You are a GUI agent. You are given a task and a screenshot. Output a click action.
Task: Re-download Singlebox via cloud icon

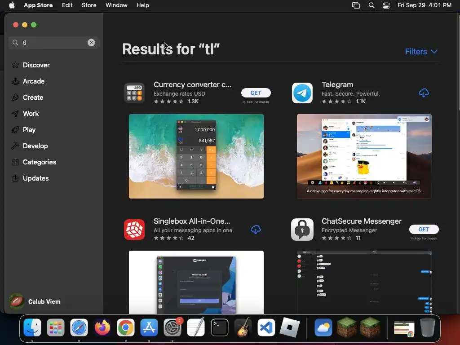click(x=256, y=230)
